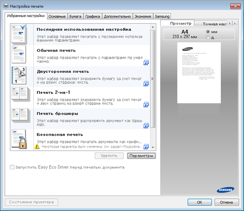
Task: Close the Настройка печати dialog
Action: [235, 6]
